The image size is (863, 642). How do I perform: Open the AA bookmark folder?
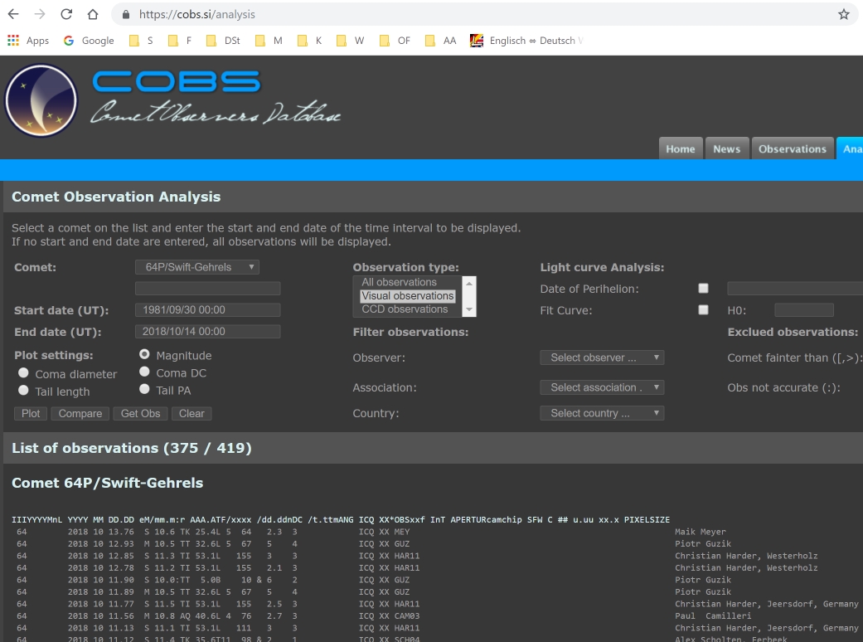pyautogui.click(x=441, y=40)
